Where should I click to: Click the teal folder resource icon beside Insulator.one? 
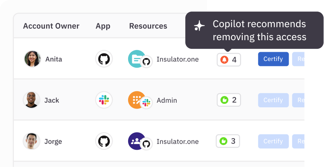click(136, 59)
